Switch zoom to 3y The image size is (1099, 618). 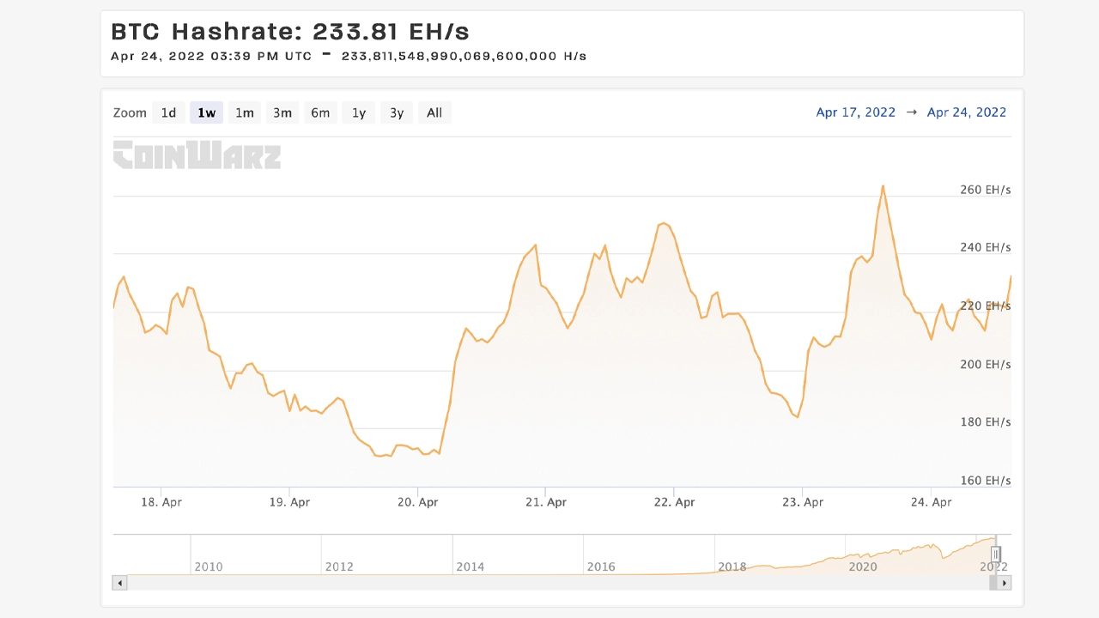tap(397, 112)
